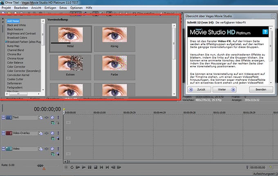Click the track 3 teal number badge
This screenshot has width=278, height=176.
tap(9, 149)
